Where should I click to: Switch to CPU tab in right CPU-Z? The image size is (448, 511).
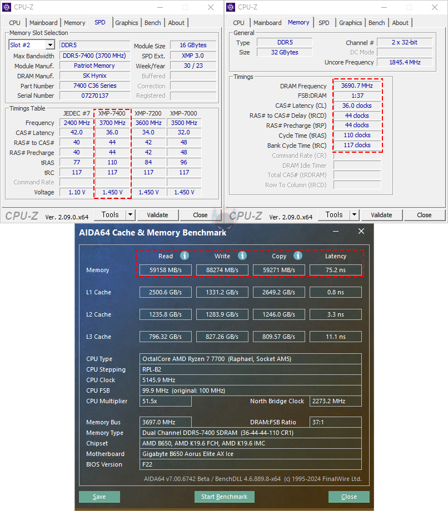pos(238,23)
